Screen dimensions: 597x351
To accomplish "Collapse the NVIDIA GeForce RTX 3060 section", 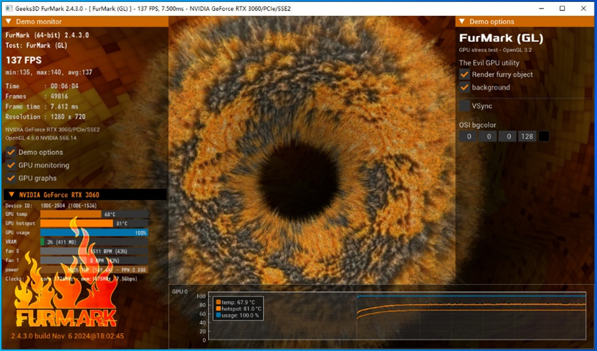I will pyautogui.click(x=11, y=195).
